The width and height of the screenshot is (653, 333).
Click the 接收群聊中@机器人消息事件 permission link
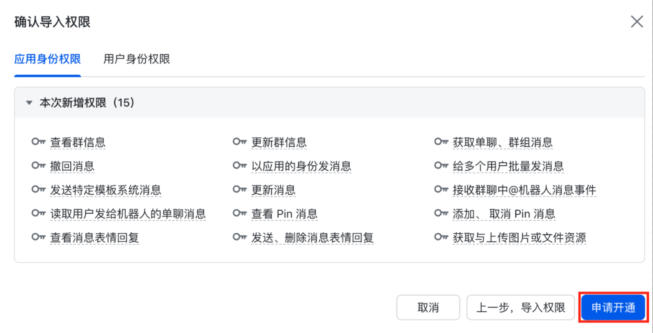point(524,190)
